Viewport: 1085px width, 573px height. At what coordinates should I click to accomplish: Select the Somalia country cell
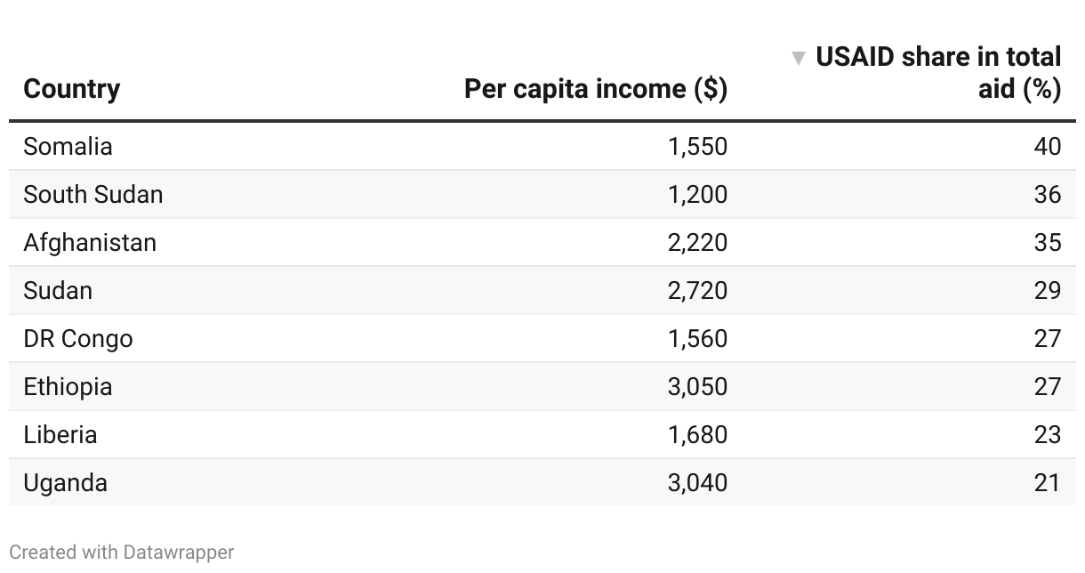coord(68,146)
